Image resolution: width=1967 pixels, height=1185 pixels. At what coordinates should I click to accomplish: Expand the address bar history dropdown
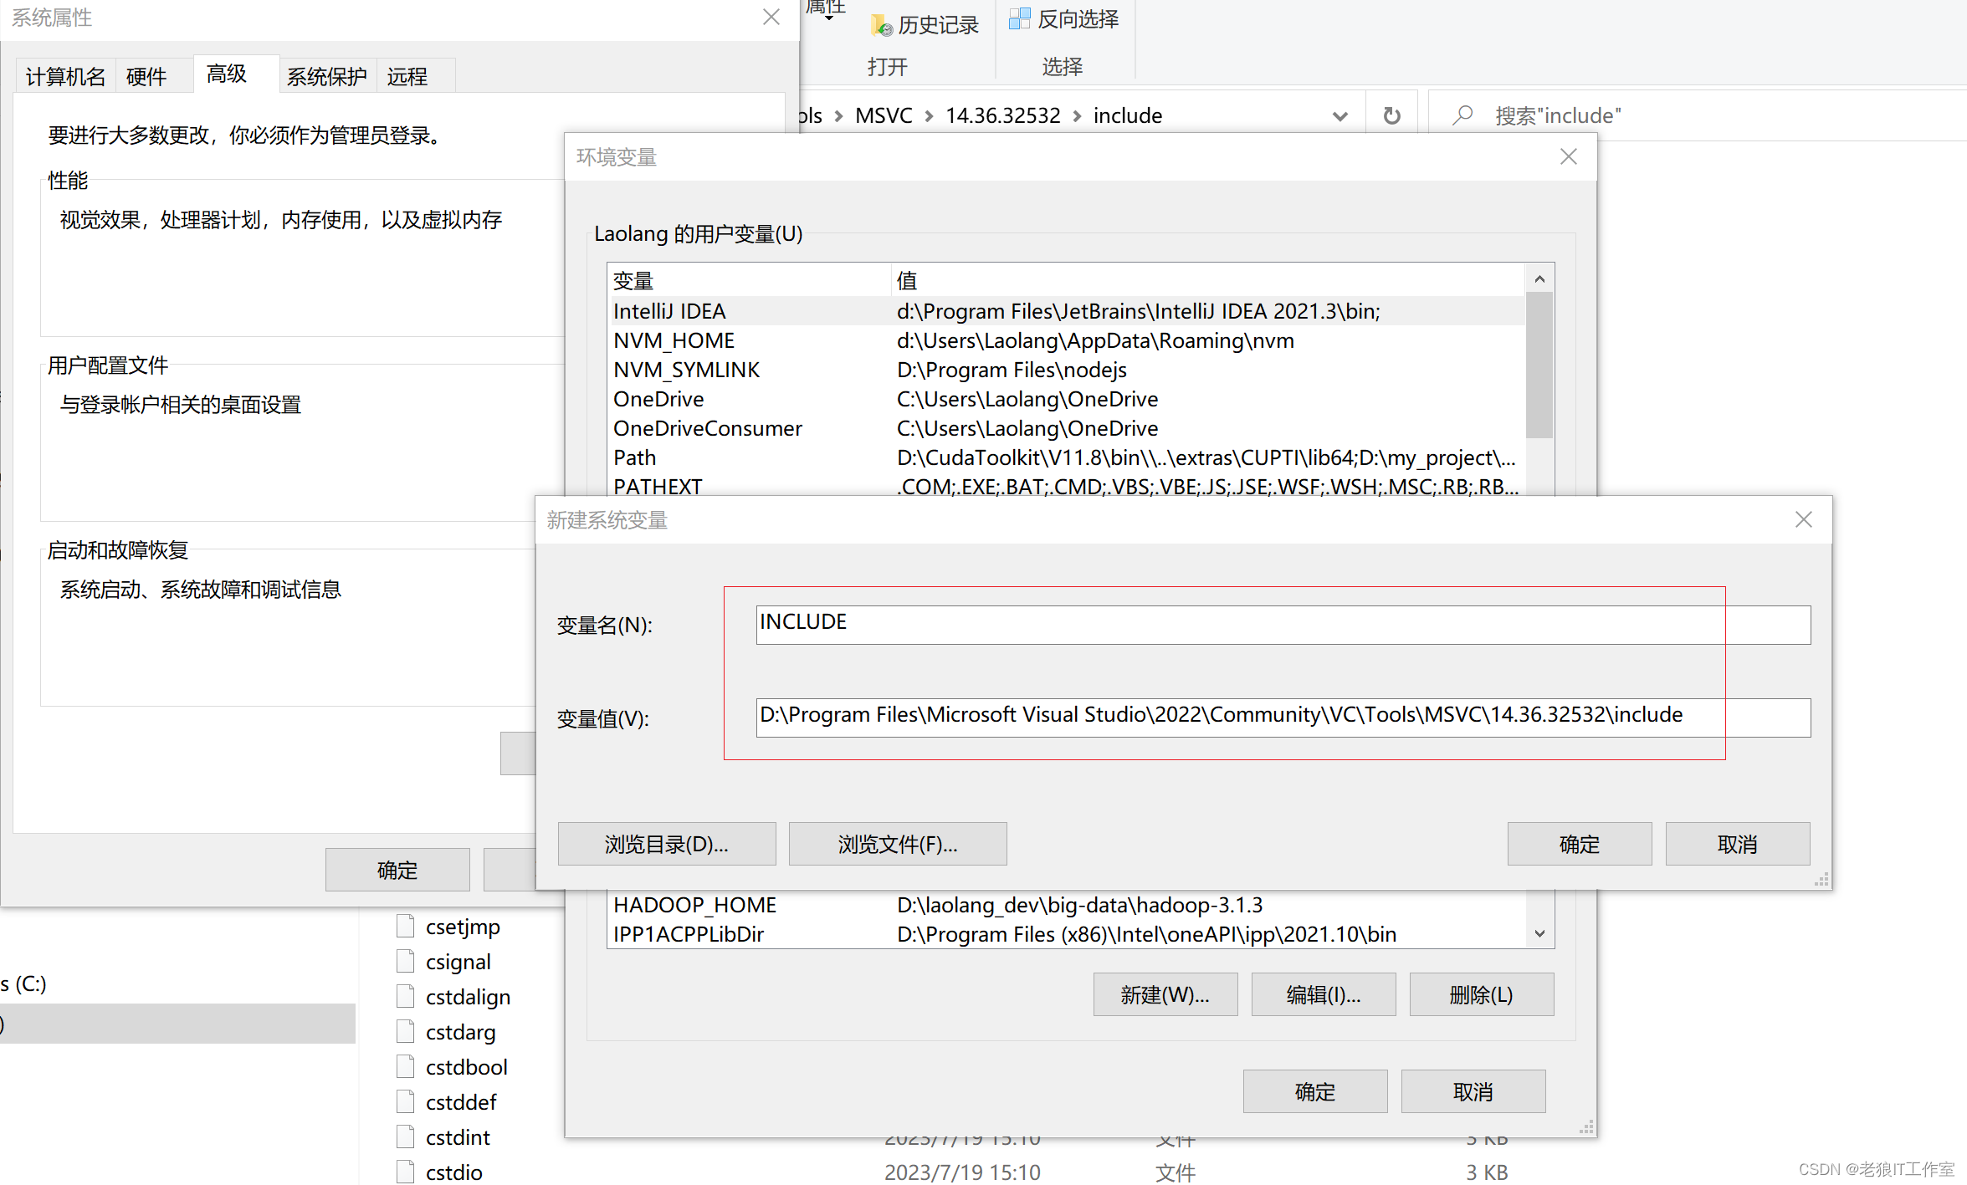coord(1340,116)
